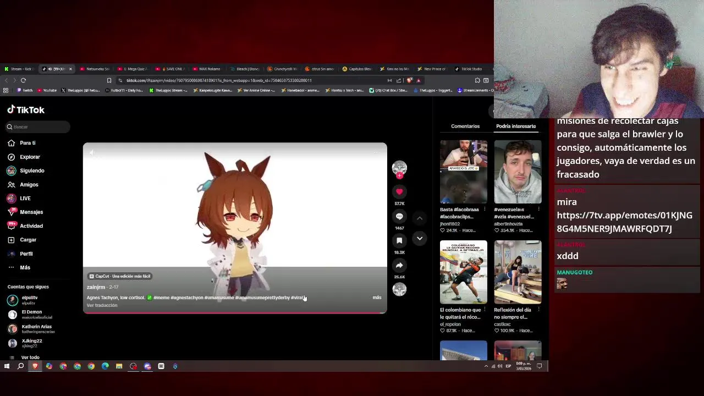This screenshot has height=396, width=704.
Task: Open the zainjrm creator avatar beside the video
Action: coord(399,167)
